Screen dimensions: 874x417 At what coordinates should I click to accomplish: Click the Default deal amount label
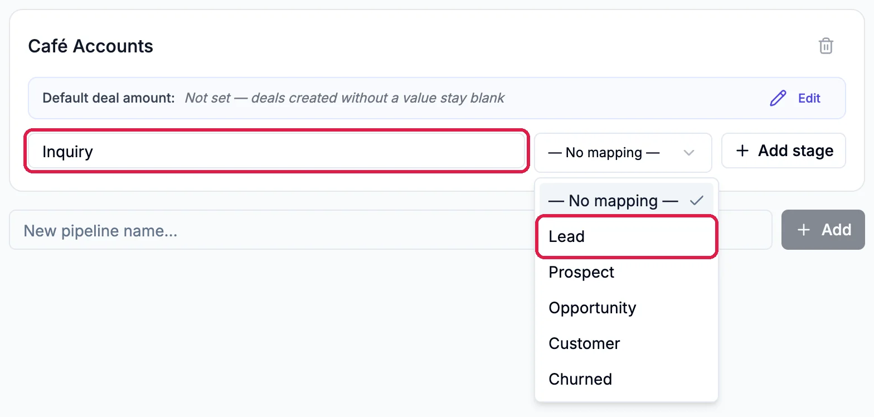click(x=109, y=98)
